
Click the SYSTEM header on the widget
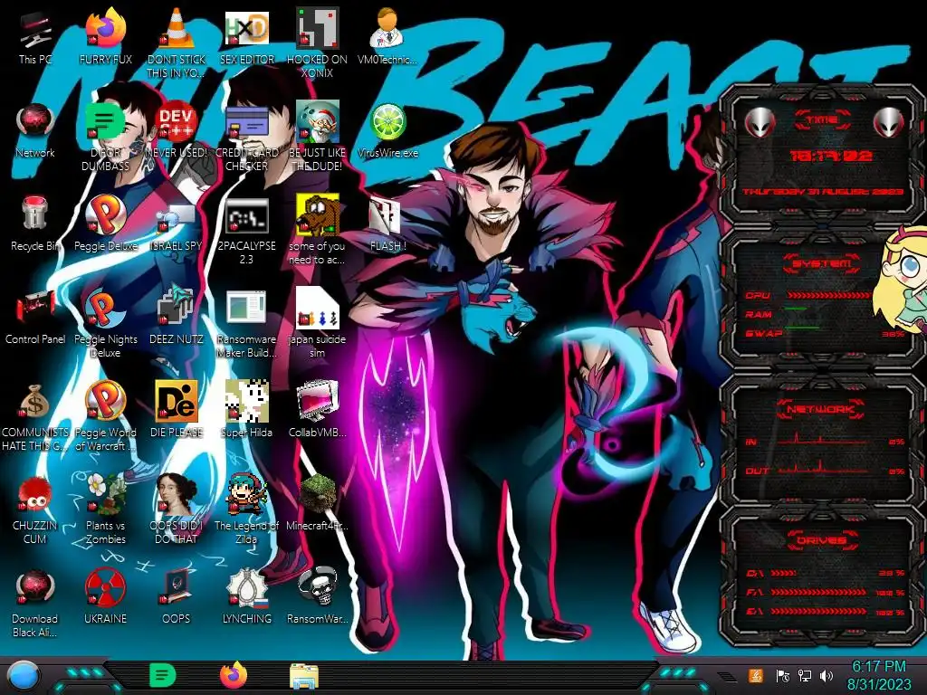pyautogui.click(x=822, y=263)
